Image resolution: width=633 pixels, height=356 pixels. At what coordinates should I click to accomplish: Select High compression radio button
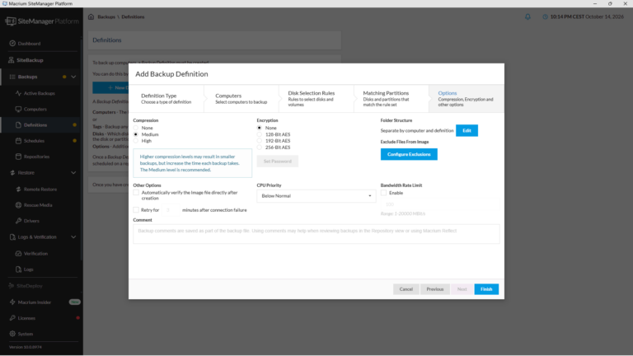(x=136, y=141)
